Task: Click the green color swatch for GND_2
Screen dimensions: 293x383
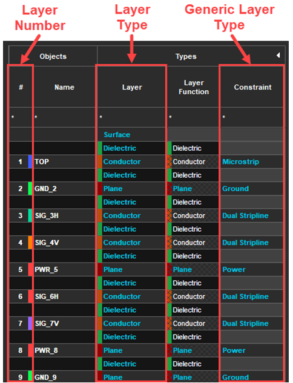Action: point(30,188)
